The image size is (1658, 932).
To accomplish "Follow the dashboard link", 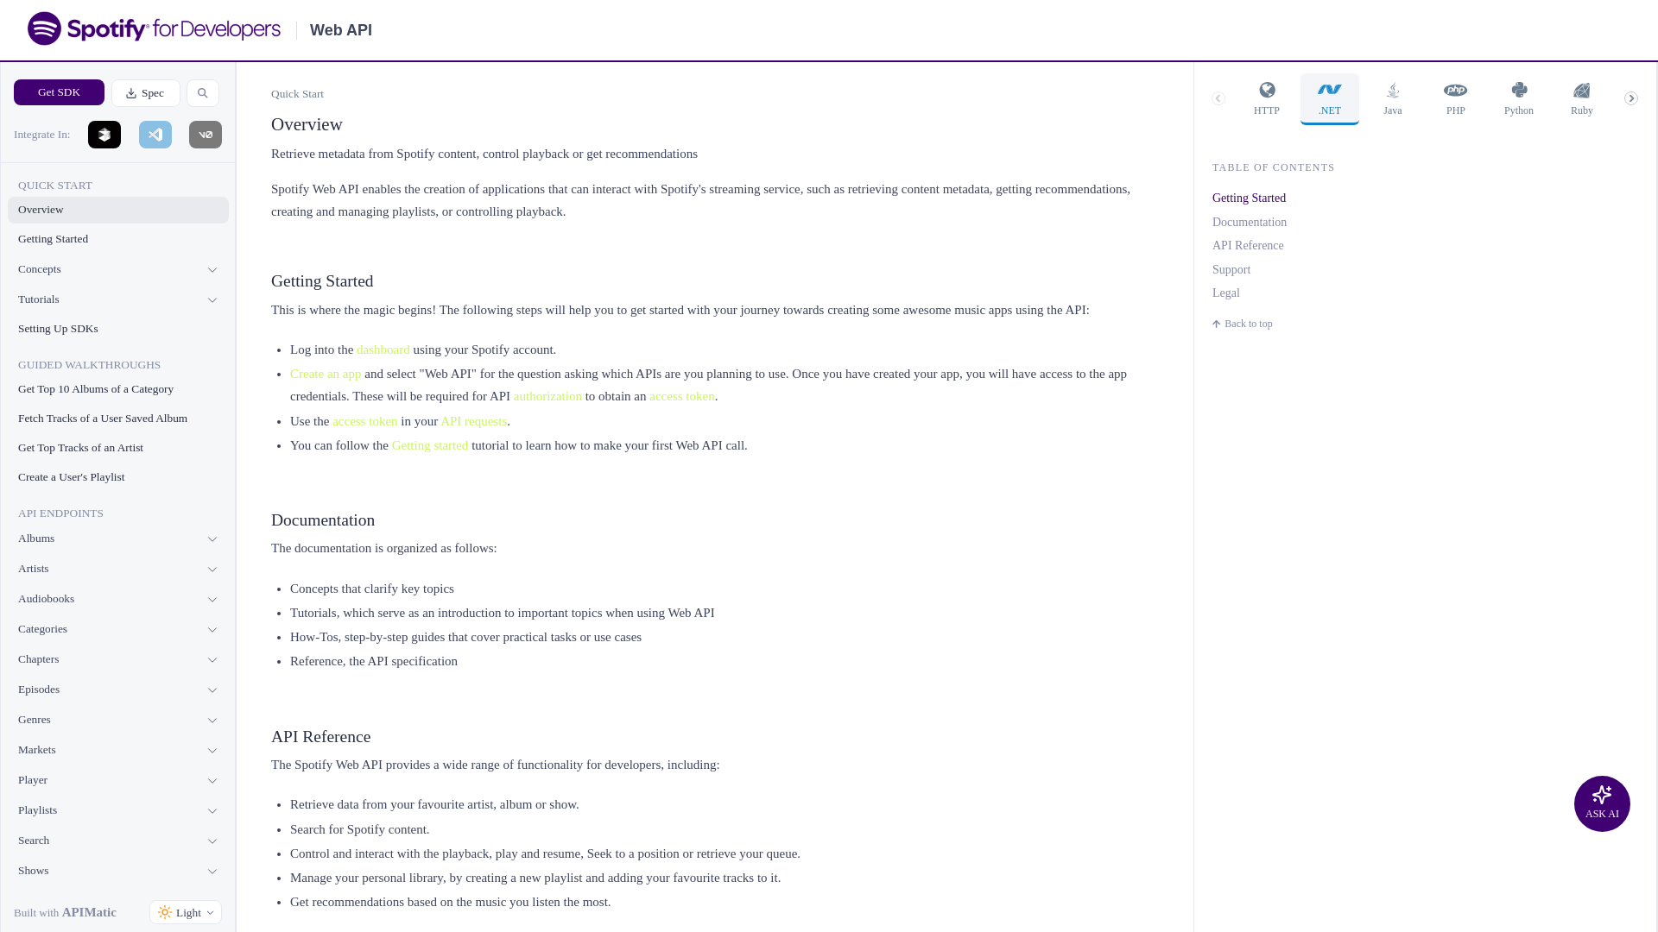I will coord(383,349).
